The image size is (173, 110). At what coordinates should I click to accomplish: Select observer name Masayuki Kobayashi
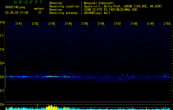click(99, 3)
